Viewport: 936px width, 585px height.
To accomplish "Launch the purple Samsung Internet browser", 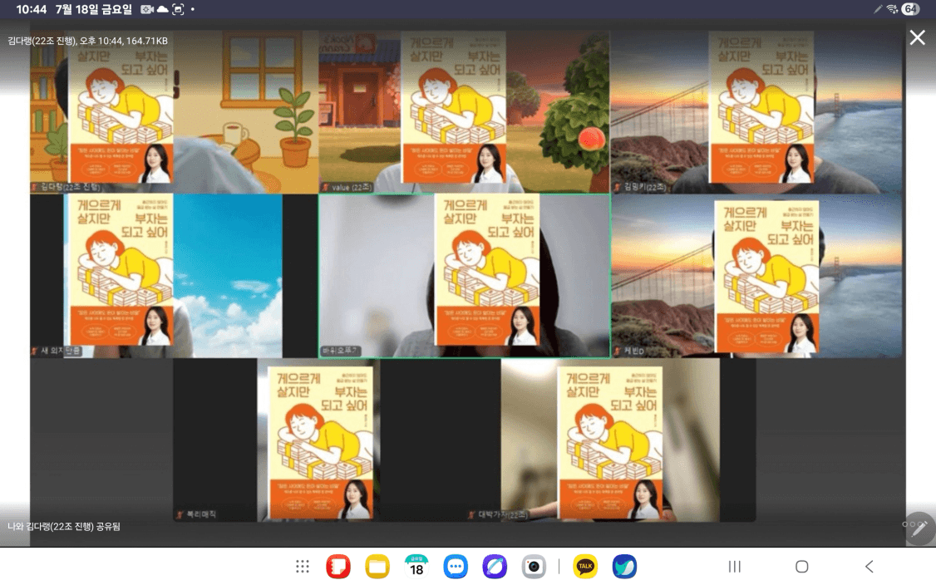I will click(x=495, y=567).
